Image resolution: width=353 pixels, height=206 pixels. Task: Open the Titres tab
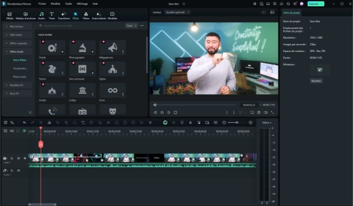coord(52,16)
